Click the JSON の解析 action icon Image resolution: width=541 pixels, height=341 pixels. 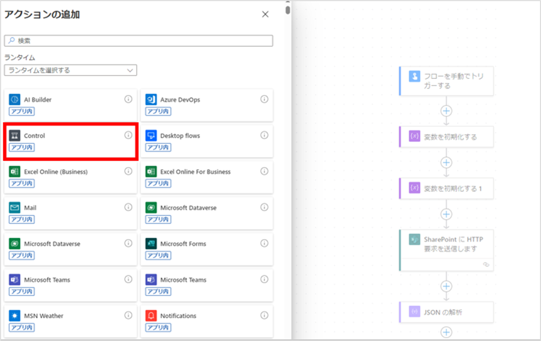[414, 311]
